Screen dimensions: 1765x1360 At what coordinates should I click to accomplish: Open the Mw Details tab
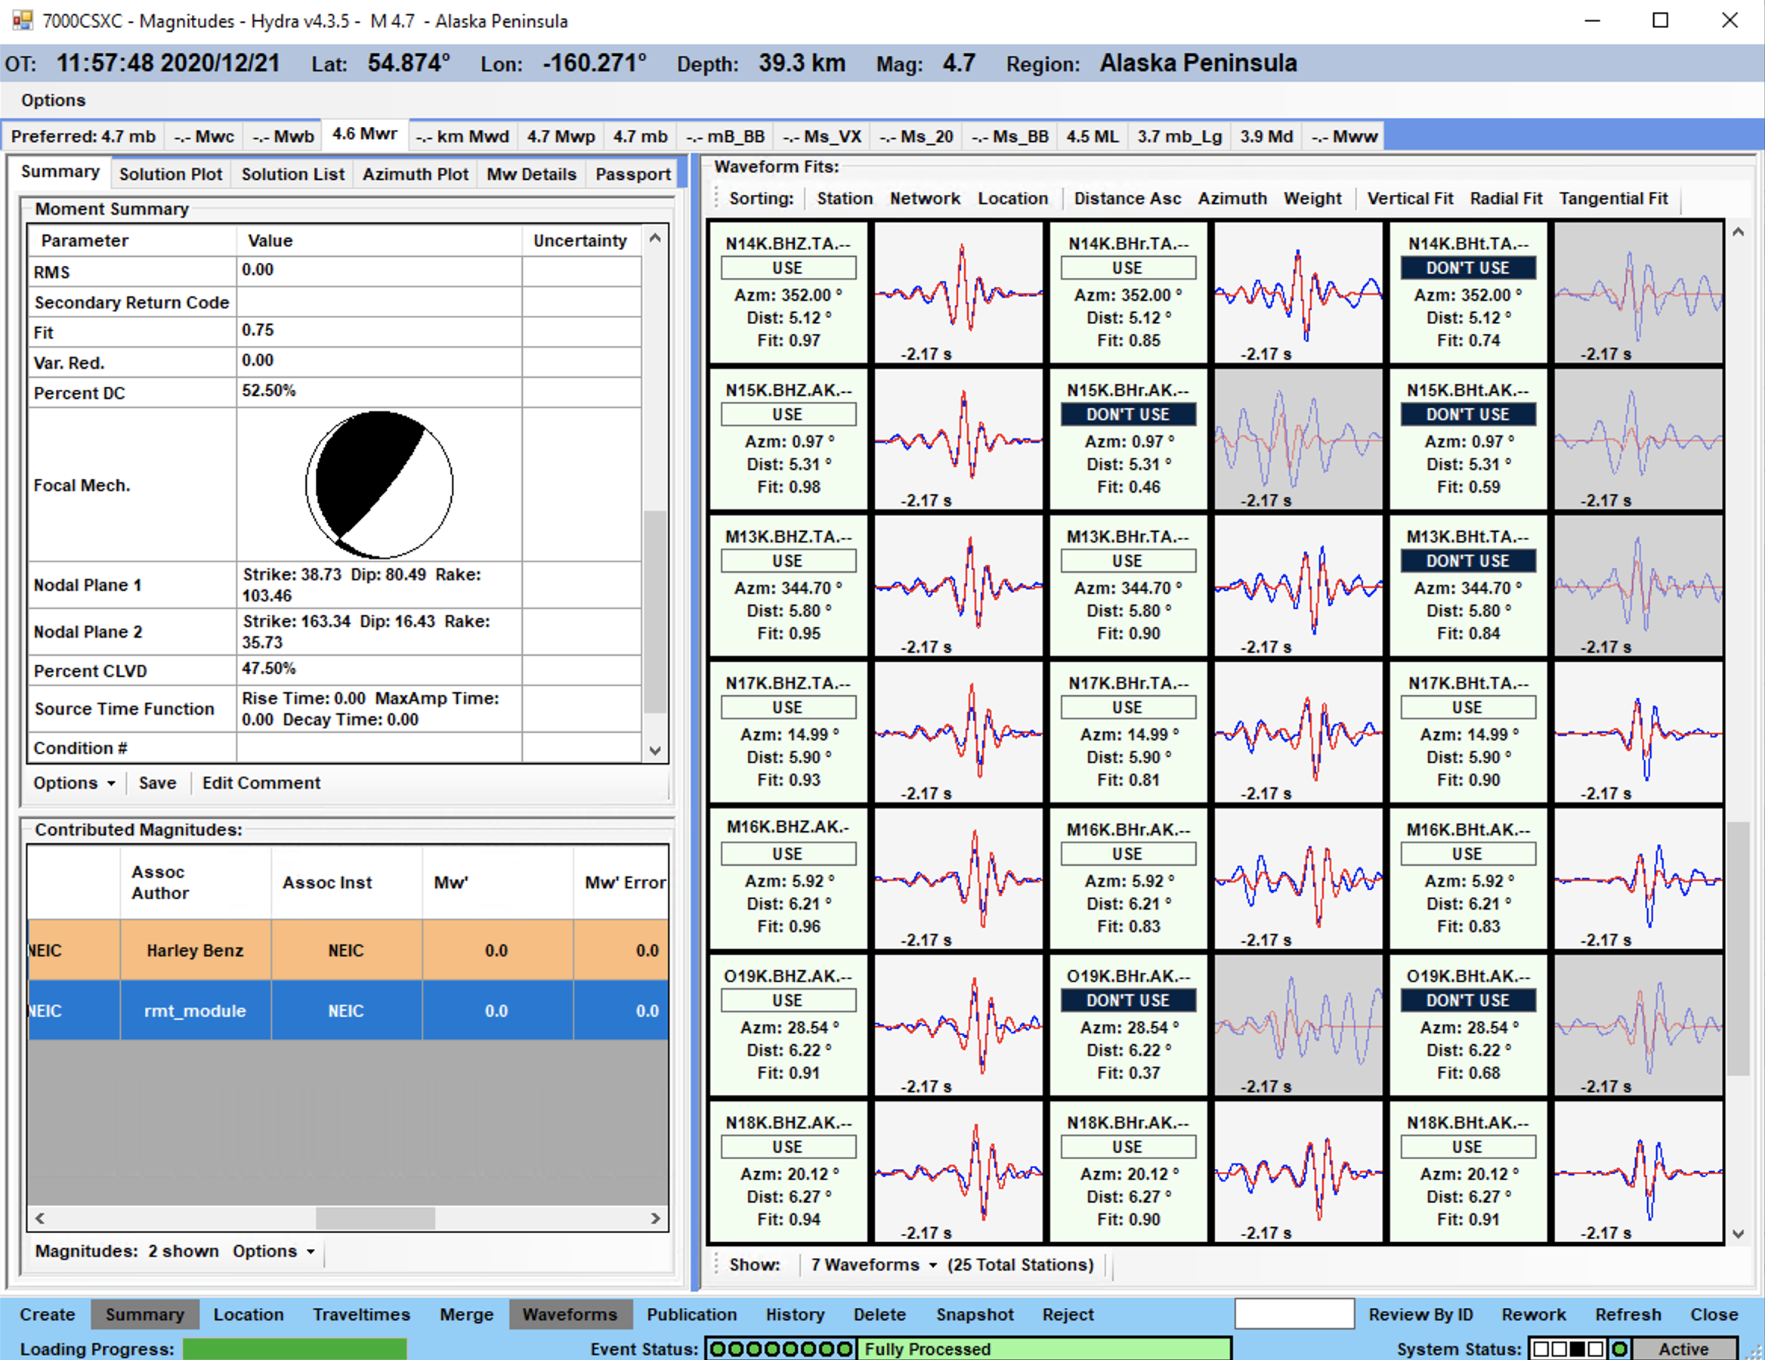(x=531, y=174)
